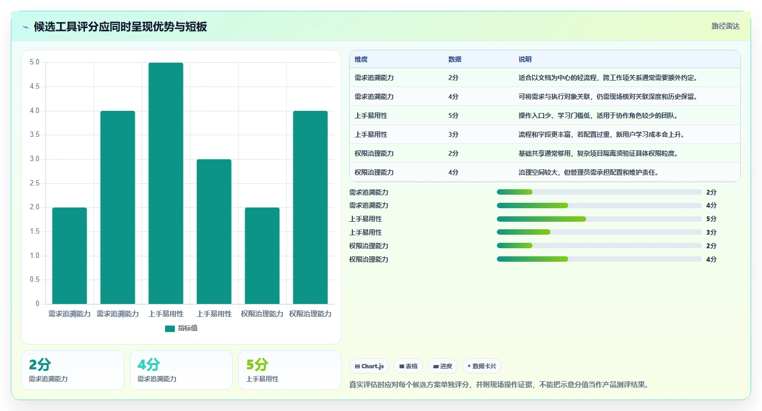This screenshot has width=762, height=411.
Task: Click the 权限治理能力 chart bar reaching 4.0
Action: coord(311,208)
